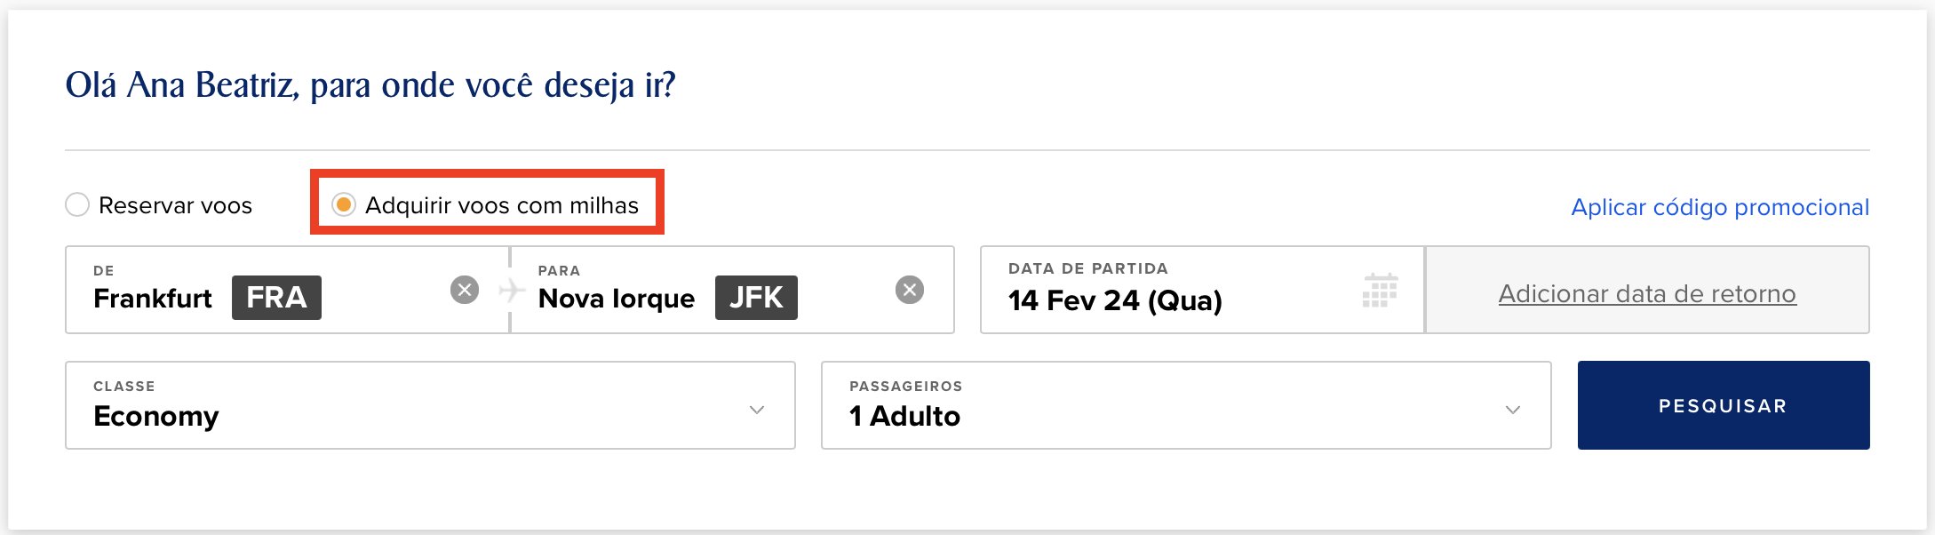The width and height of the screenshot is (1935, 535).
Task: Click the airplane icon between airports
Action: click(x=511, y=290)
